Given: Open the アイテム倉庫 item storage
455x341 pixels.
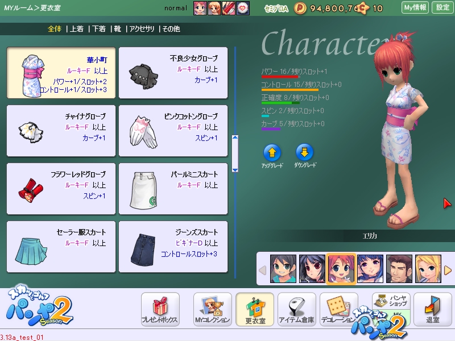Looking at the screenshot, I should coord(296,309).
